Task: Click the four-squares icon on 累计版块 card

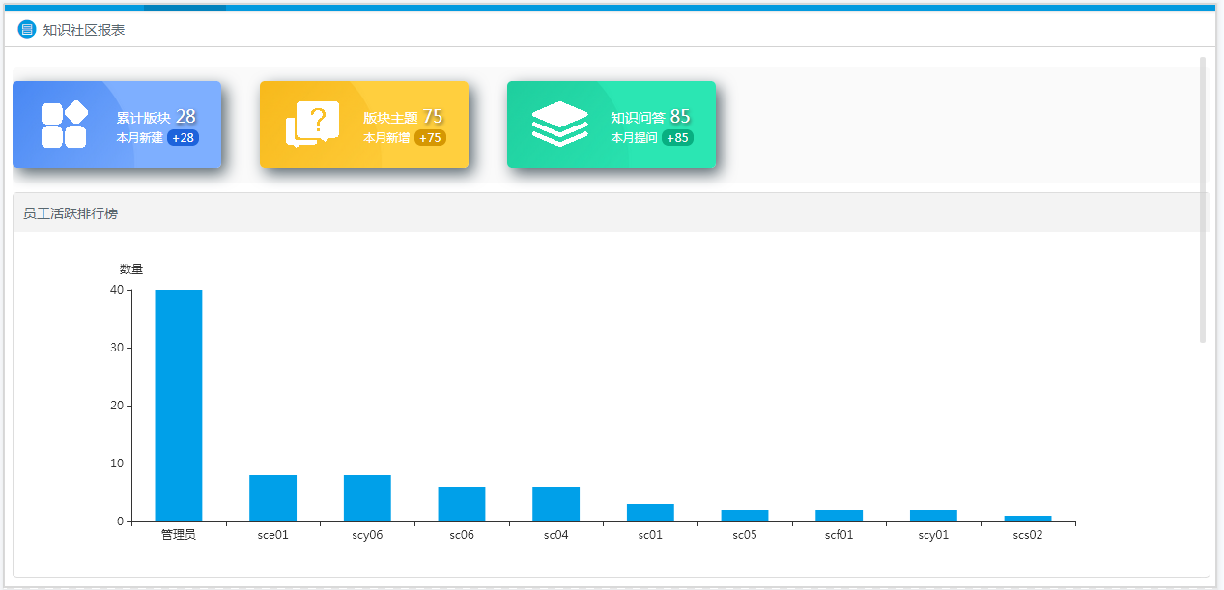Action: pyautogui.click(x=65, y=125)
